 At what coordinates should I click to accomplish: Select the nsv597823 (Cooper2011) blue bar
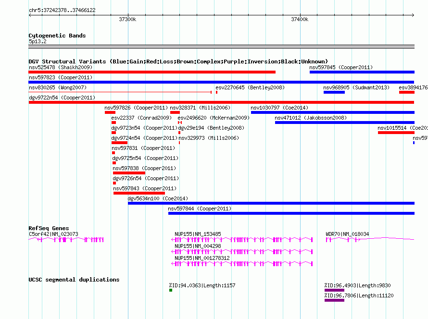click(x=221, y=82)
